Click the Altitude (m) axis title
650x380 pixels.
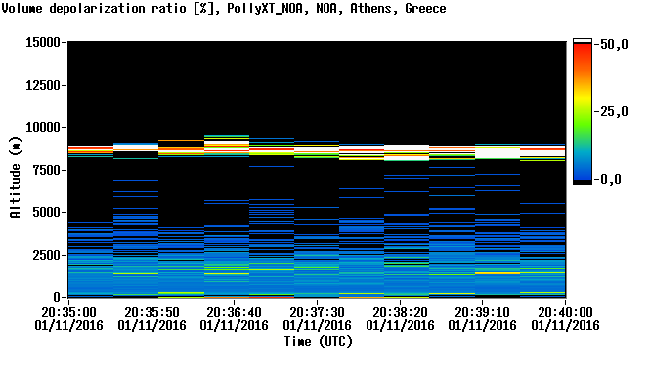pos(15,177)
